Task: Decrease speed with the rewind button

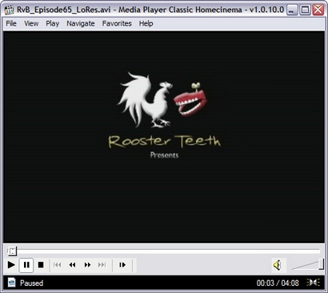Action: click(72, 265)
